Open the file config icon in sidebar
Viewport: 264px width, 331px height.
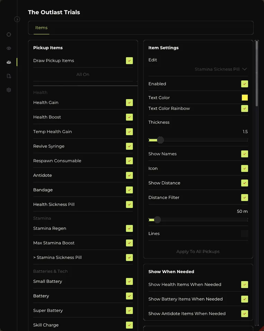[x=9, y=76]
